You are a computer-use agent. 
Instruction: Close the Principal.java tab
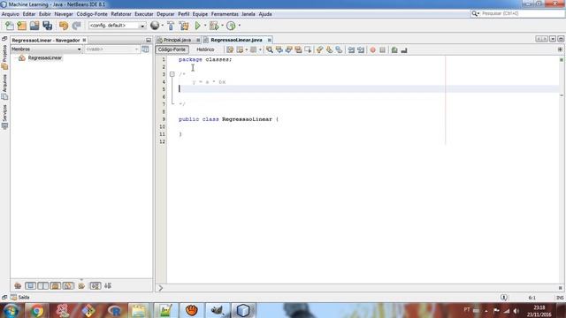pos(198,40)
